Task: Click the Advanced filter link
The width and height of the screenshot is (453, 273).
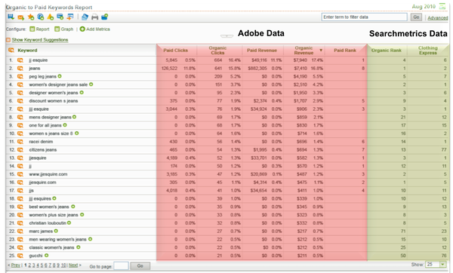Action: pyautogui.click(x=438, y=18)
